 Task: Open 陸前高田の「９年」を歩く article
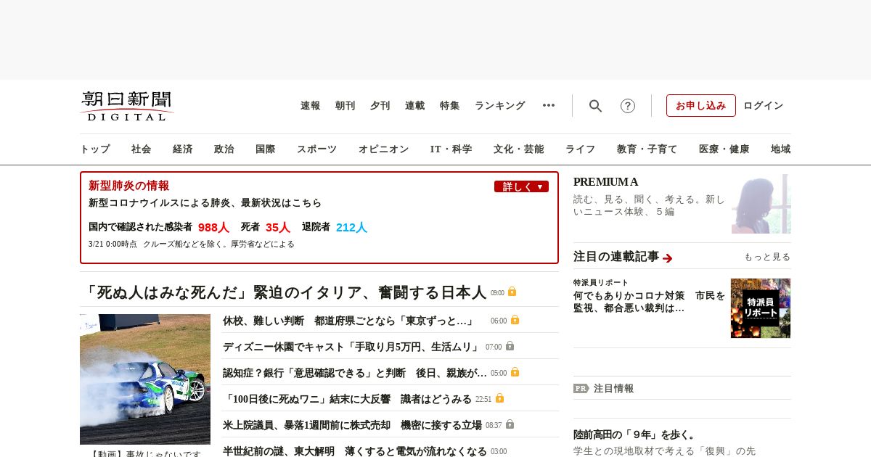(635, 435)
